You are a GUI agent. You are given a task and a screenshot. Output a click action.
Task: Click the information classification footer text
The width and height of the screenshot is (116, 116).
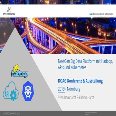[91, 113]
